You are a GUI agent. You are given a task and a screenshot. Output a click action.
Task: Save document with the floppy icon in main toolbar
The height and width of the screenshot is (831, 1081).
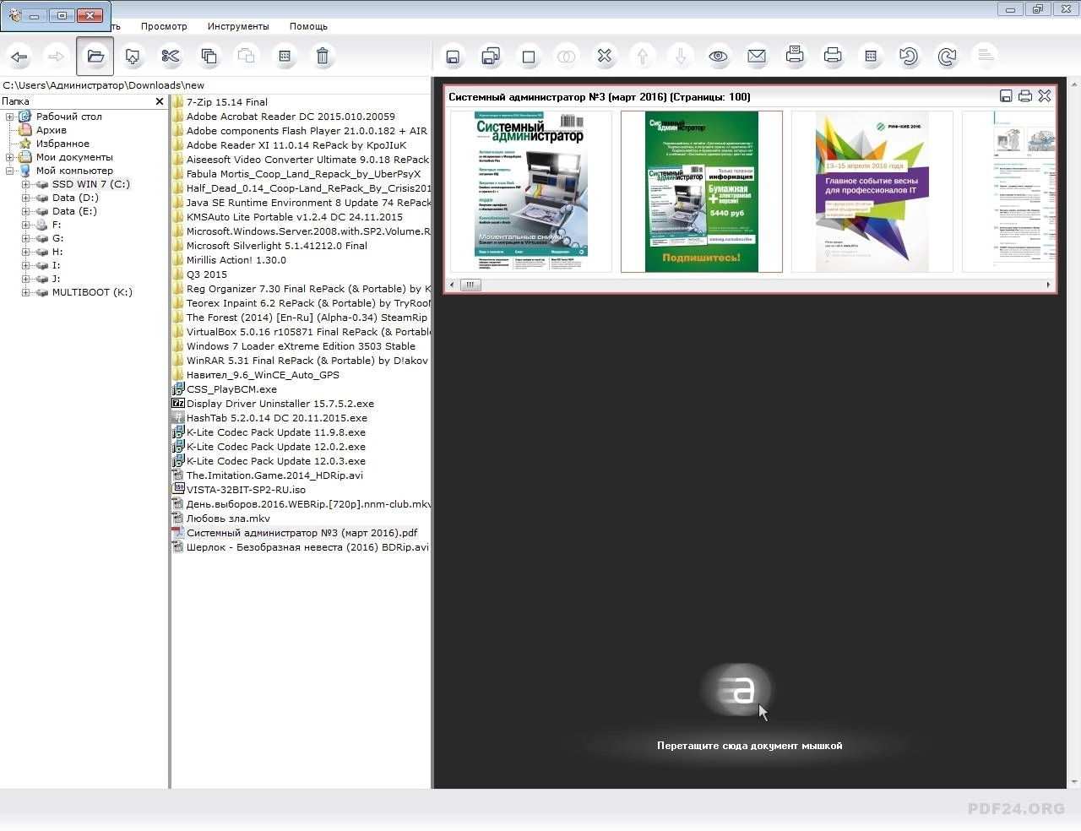(453, 57)
